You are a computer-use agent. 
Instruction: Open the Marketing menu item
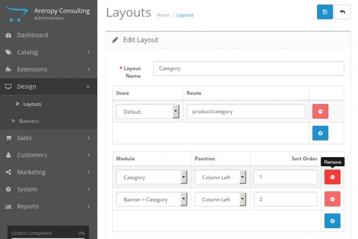[48, 172]
